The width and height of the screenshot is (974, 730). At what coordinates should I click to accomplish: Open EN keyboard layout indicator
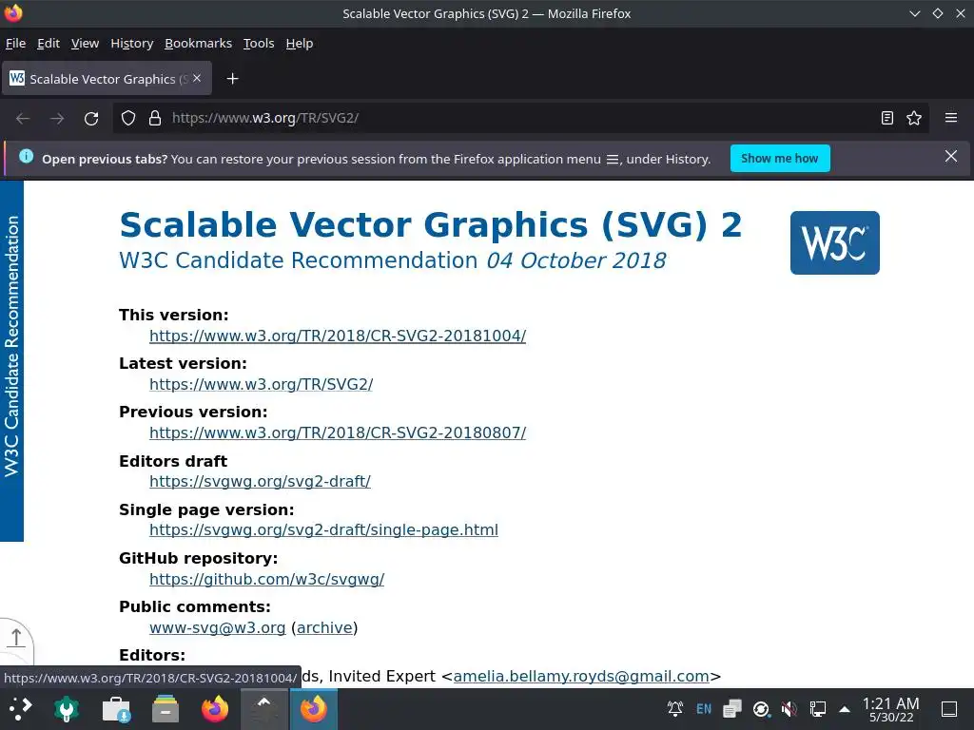pyautogui.click(x=704, y=708)
